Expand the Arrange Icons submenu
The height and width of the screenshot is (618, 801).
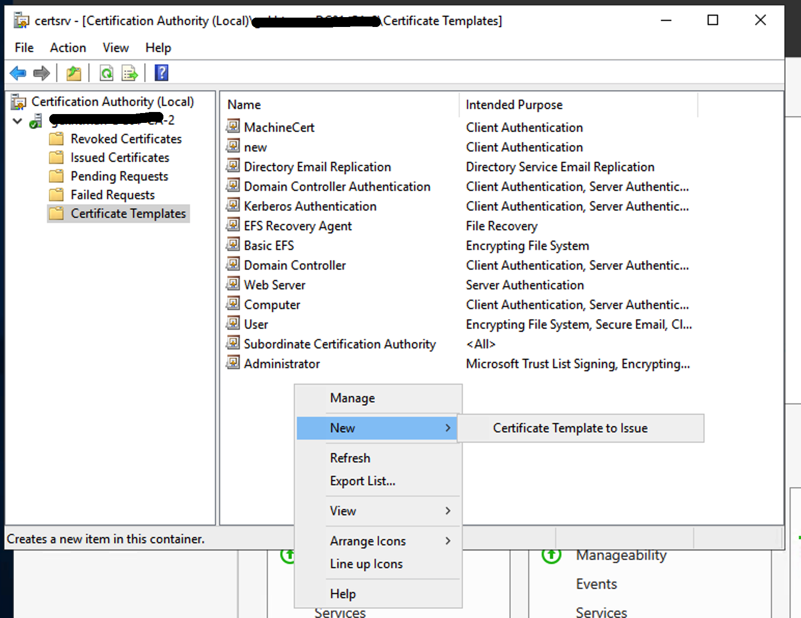447,541
